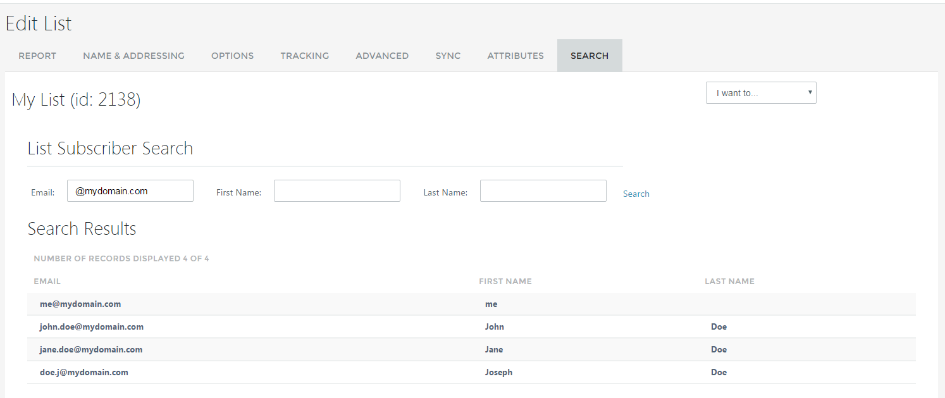
Task: Click the Email search input field
Action: (x=130, y=191)
